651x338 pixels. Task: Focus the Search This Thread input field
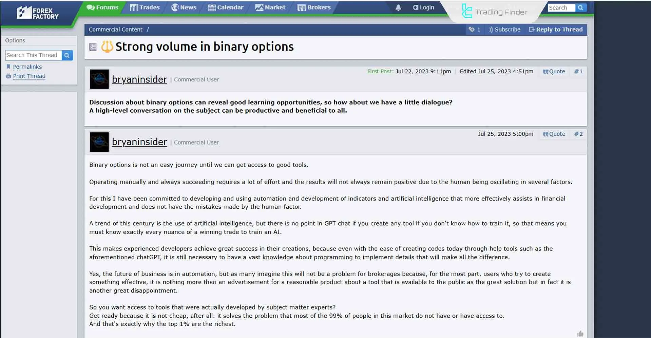(33, 55)
